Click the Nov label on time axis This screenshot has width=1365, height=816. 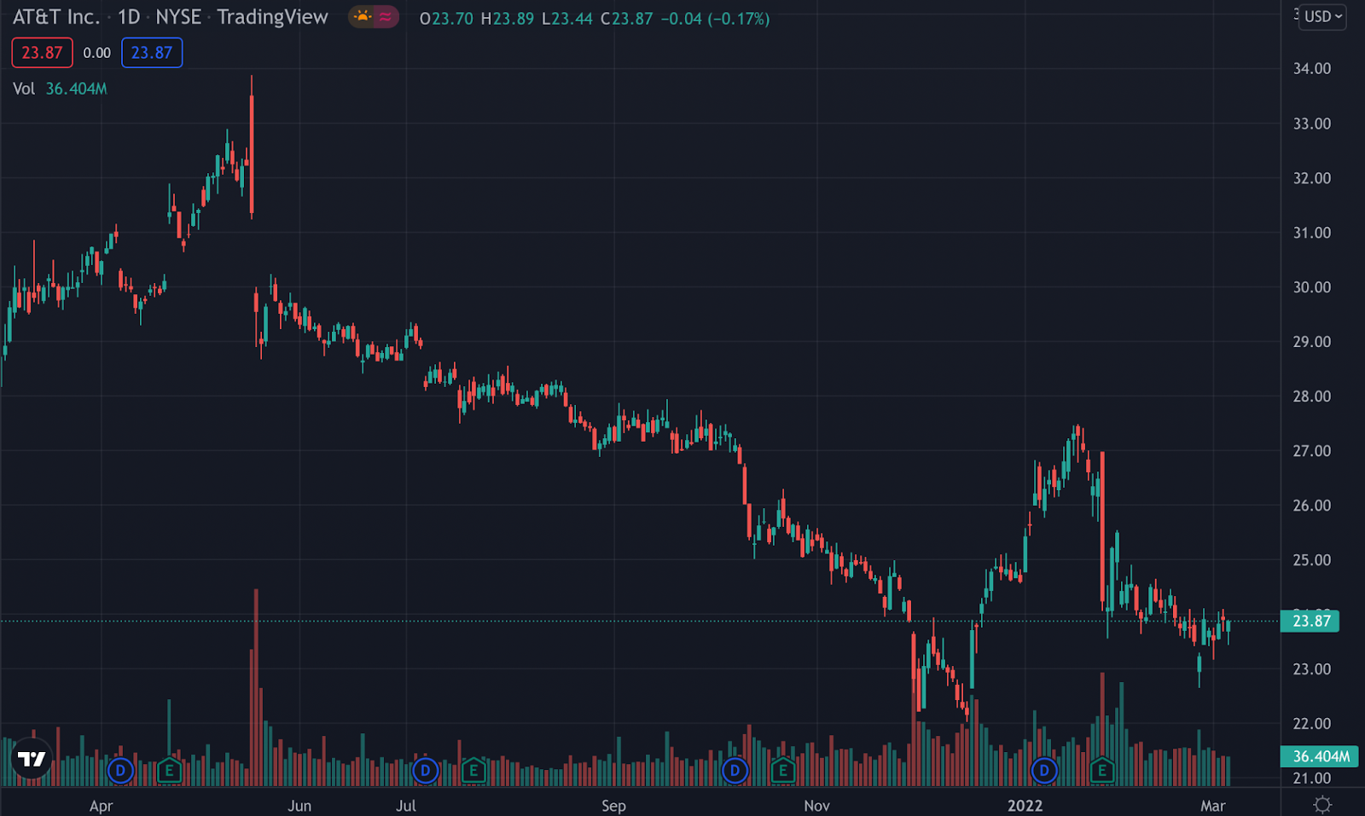(x=816, y=806)
